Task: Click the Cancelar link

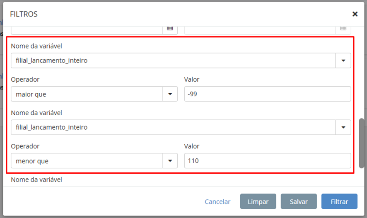Action: point(217,201)
